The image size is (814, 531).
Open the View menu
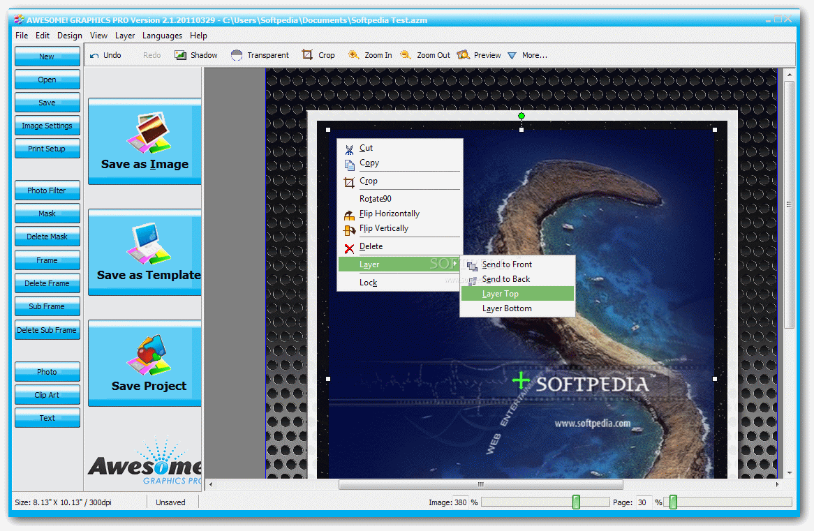coord(98,36)
